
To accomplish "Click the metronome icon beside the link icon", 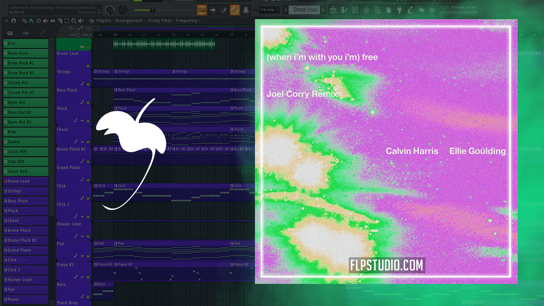I will tap(246, 10).
